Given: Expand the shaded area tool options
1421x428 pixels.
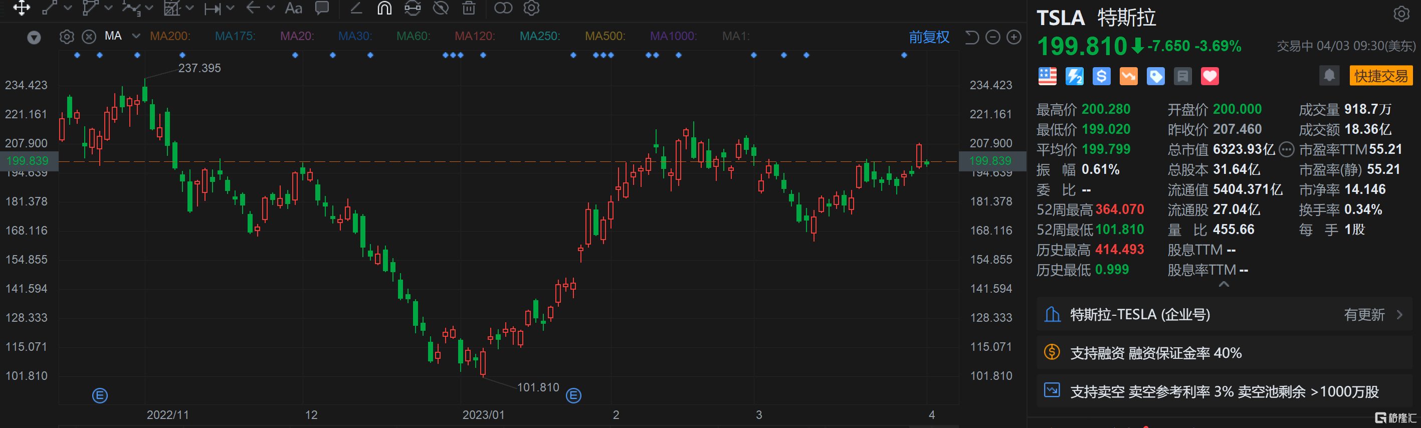Looking at the screenshot, I should coord(190,9).
